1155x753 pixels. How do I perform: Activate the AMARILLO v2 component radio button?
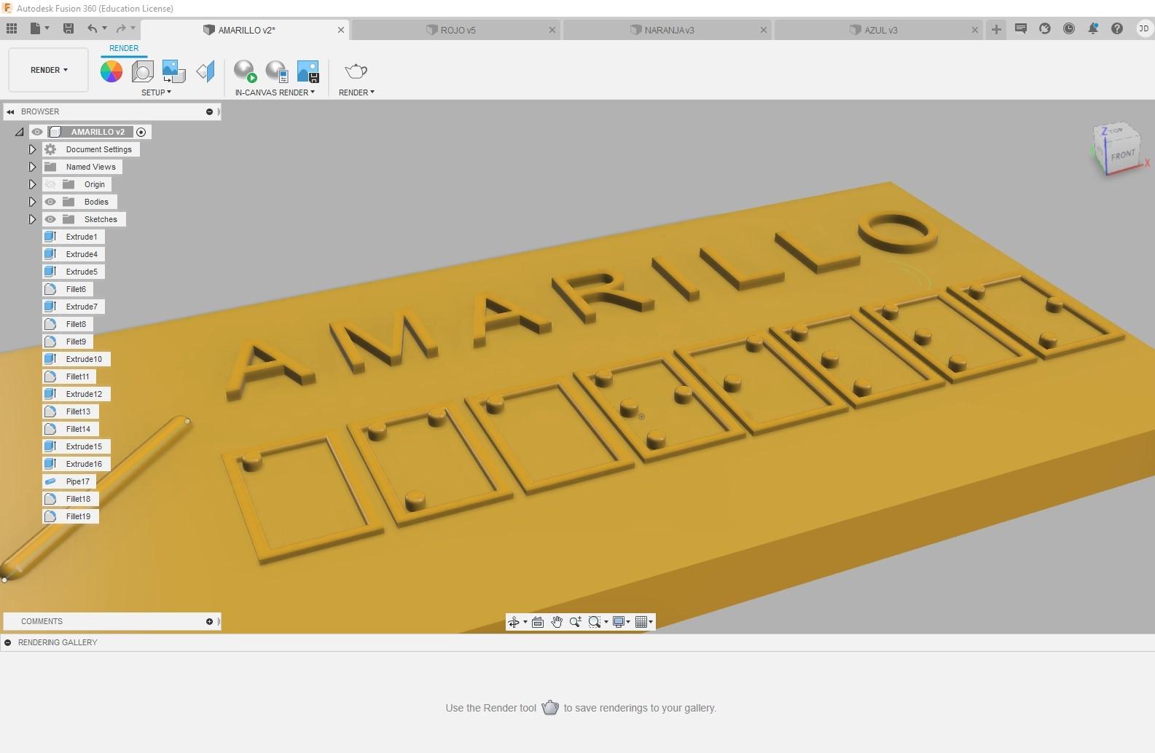(x=141, y=132)
